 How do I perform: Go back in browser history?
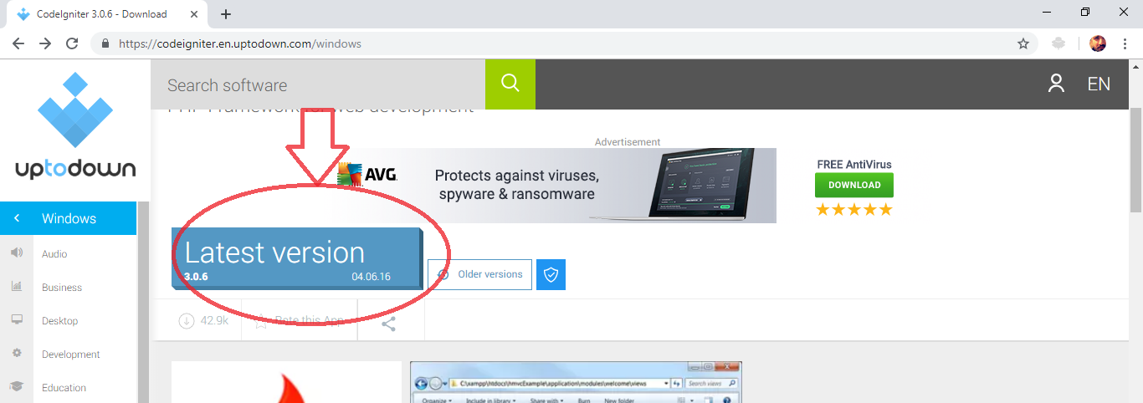pyautogui.click(x=18, y=43)
